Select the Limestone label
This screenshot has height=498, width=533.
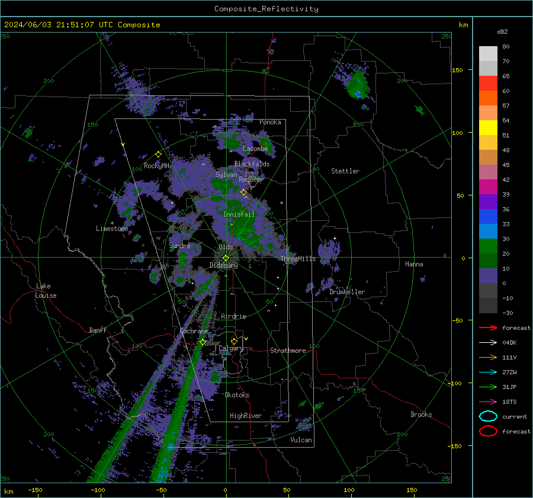112,229
